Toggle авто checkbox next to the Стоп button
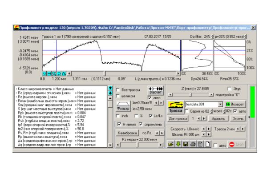 click(215, 146)
